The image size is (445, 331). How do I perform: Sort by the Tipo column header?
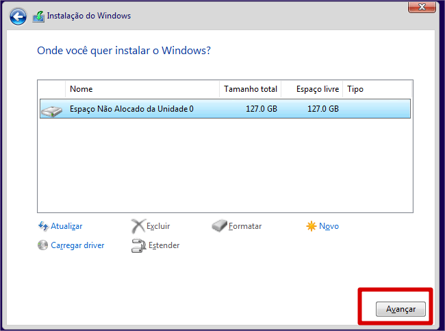(377, 89)
